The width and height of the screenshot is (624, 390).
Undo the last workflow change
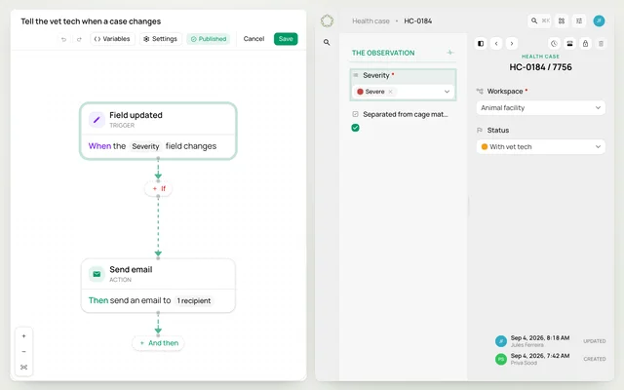click(63, 39)
